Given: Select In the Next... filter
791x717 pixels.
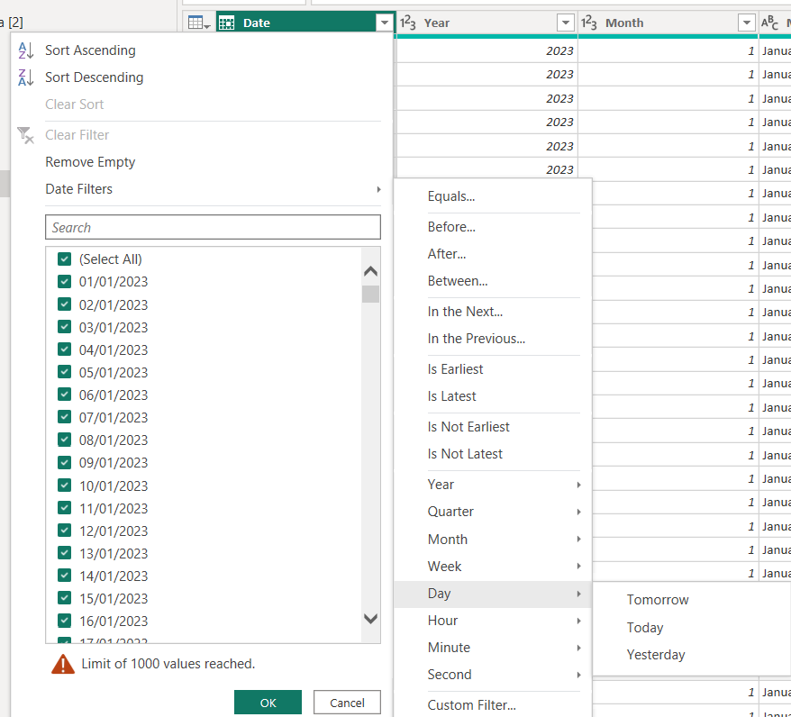Looking at the screenshot, I should [x=465, y=312].
